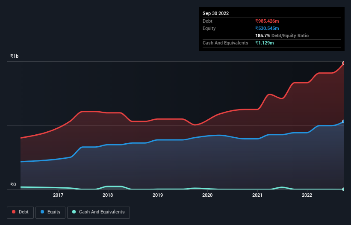Viewport: 351px width, 225px height.
Task: Toggle the Debt series legend button
Action: 21,212
